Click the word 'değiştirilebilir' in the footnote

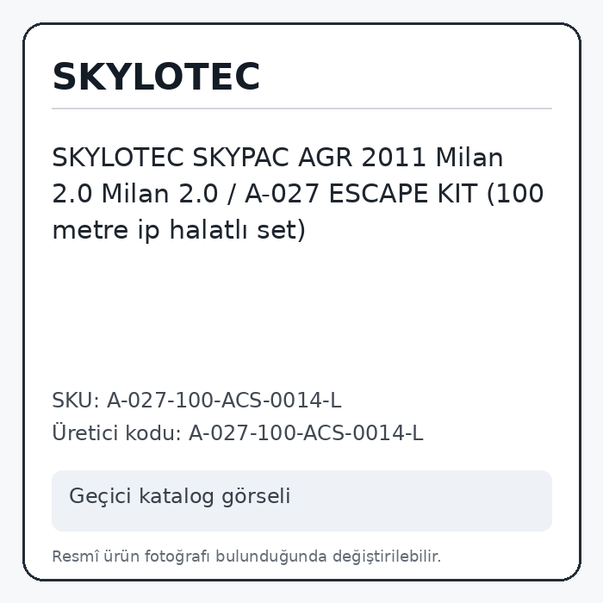(x=387, y=556)
